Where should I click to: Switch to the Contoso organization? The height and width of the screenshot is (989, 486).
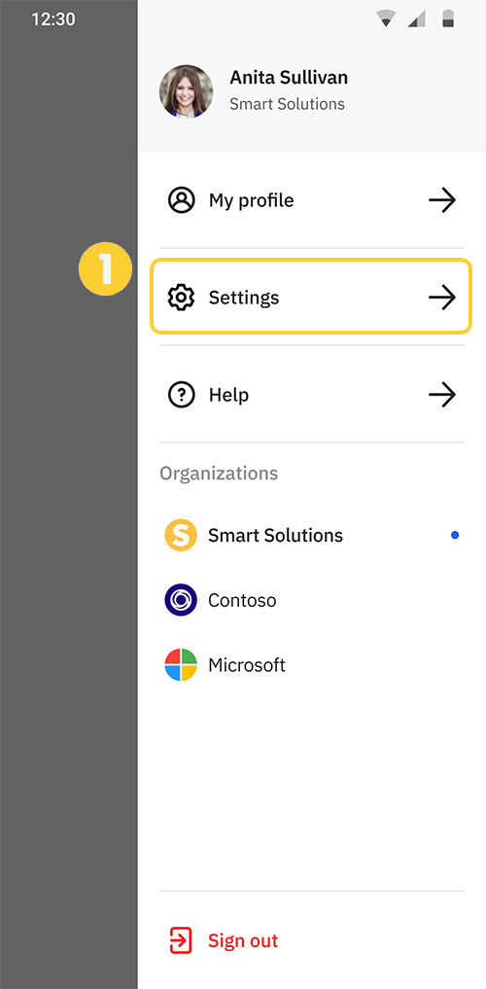(311, 600)
